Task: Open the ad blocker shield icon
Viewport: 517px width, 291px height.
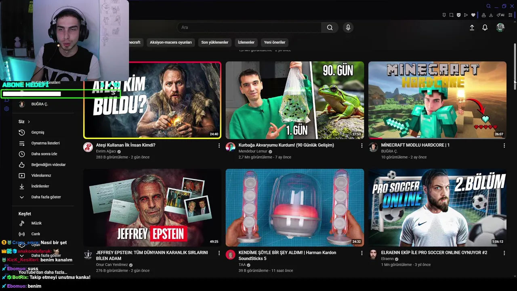Action: [458, 15]
